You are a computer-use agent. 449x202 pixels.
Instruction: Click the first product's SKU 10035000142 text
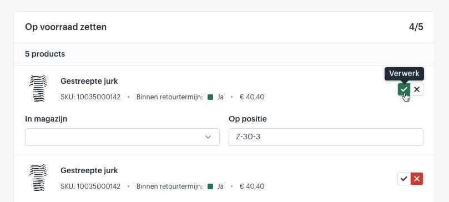tap(90, 97)
